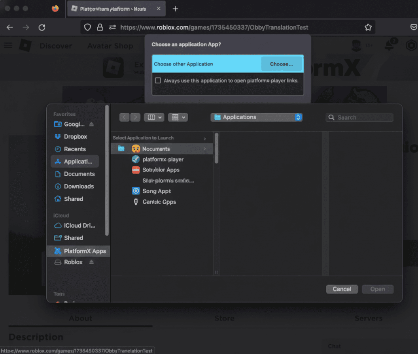Open the site lock padlock icon
The height and width of the screenshot is (354, 418).
click(x=100, y=27)
